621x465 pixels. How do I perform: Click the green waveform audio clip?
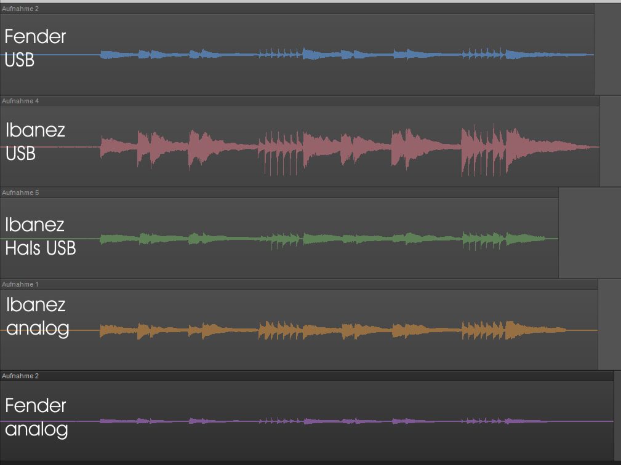point(279,238)
